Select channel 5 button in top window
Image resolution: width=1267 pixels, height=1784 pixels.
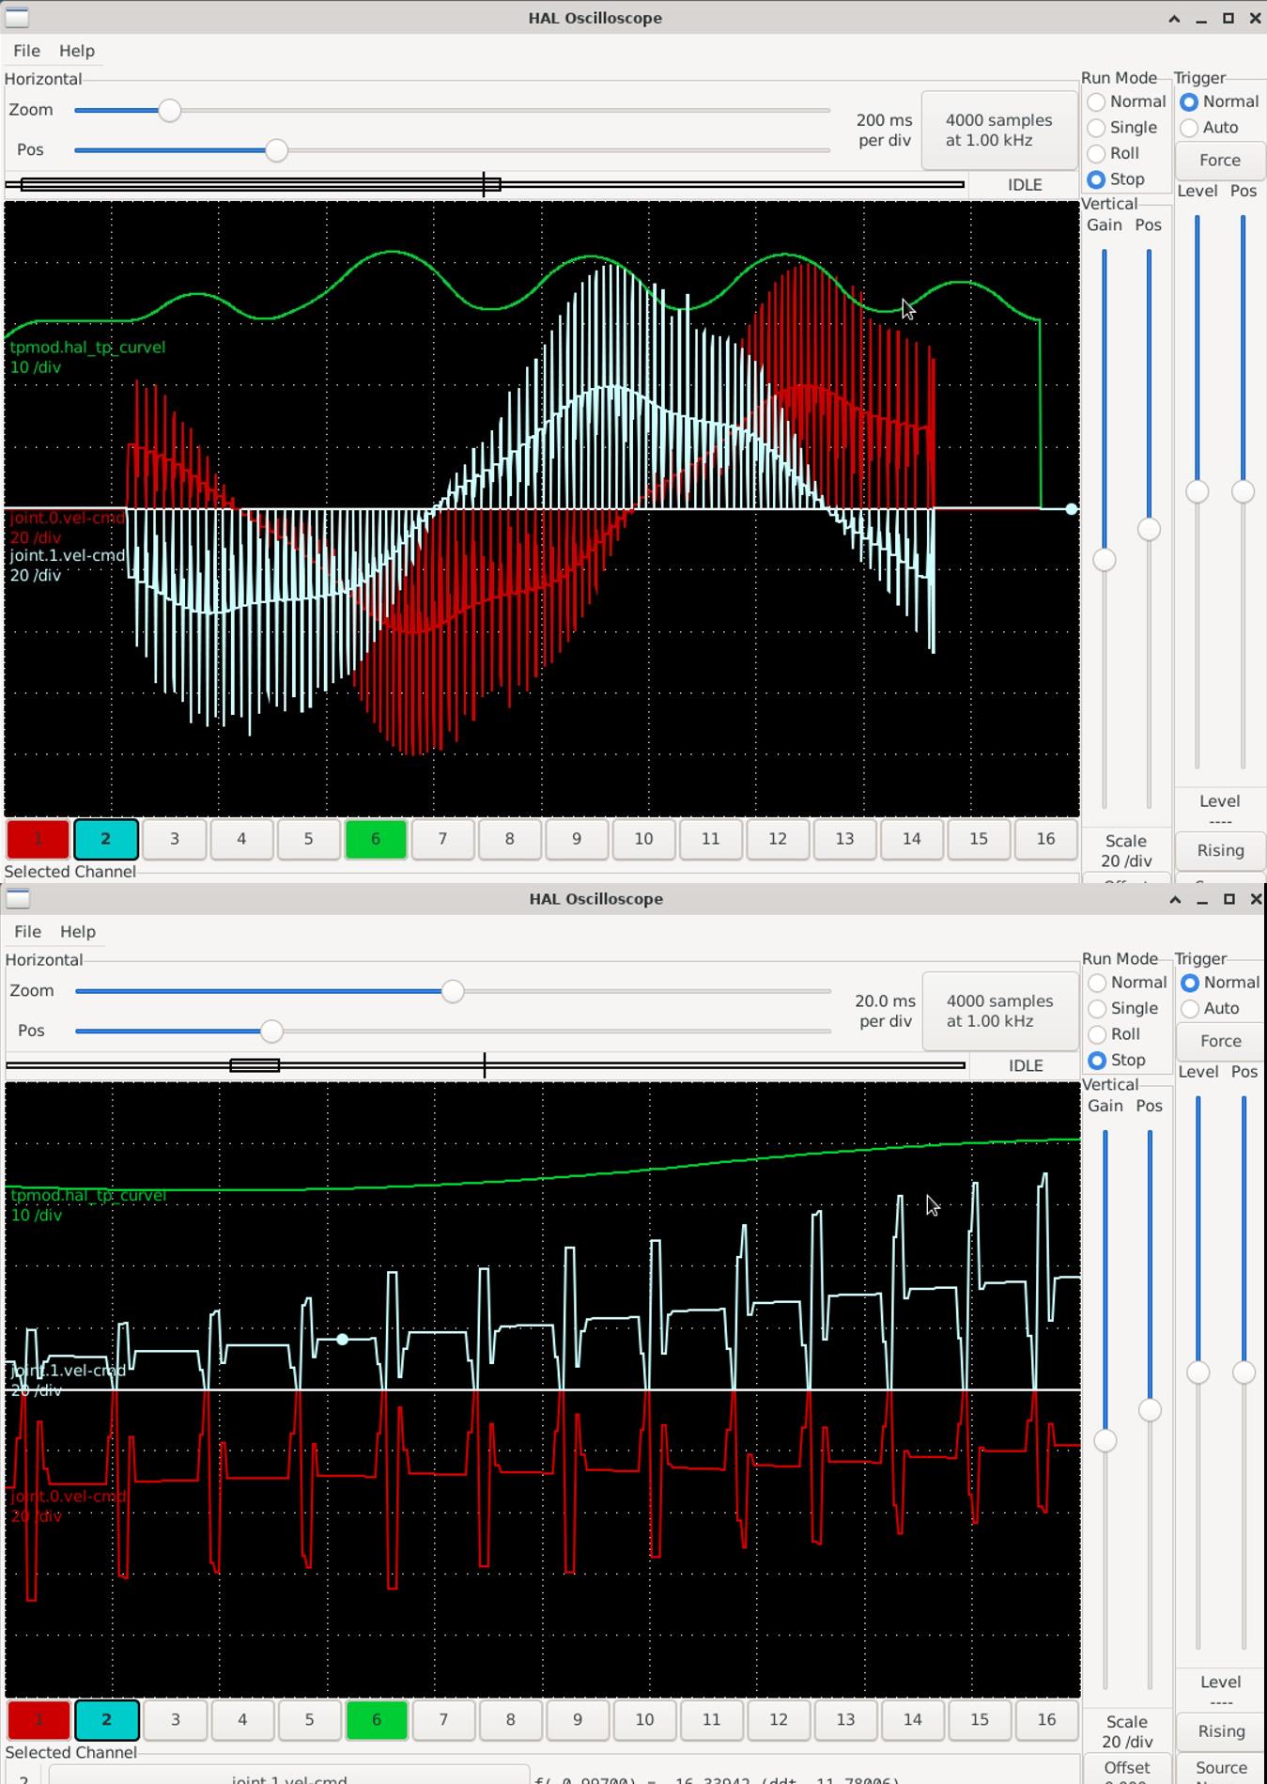308,840
